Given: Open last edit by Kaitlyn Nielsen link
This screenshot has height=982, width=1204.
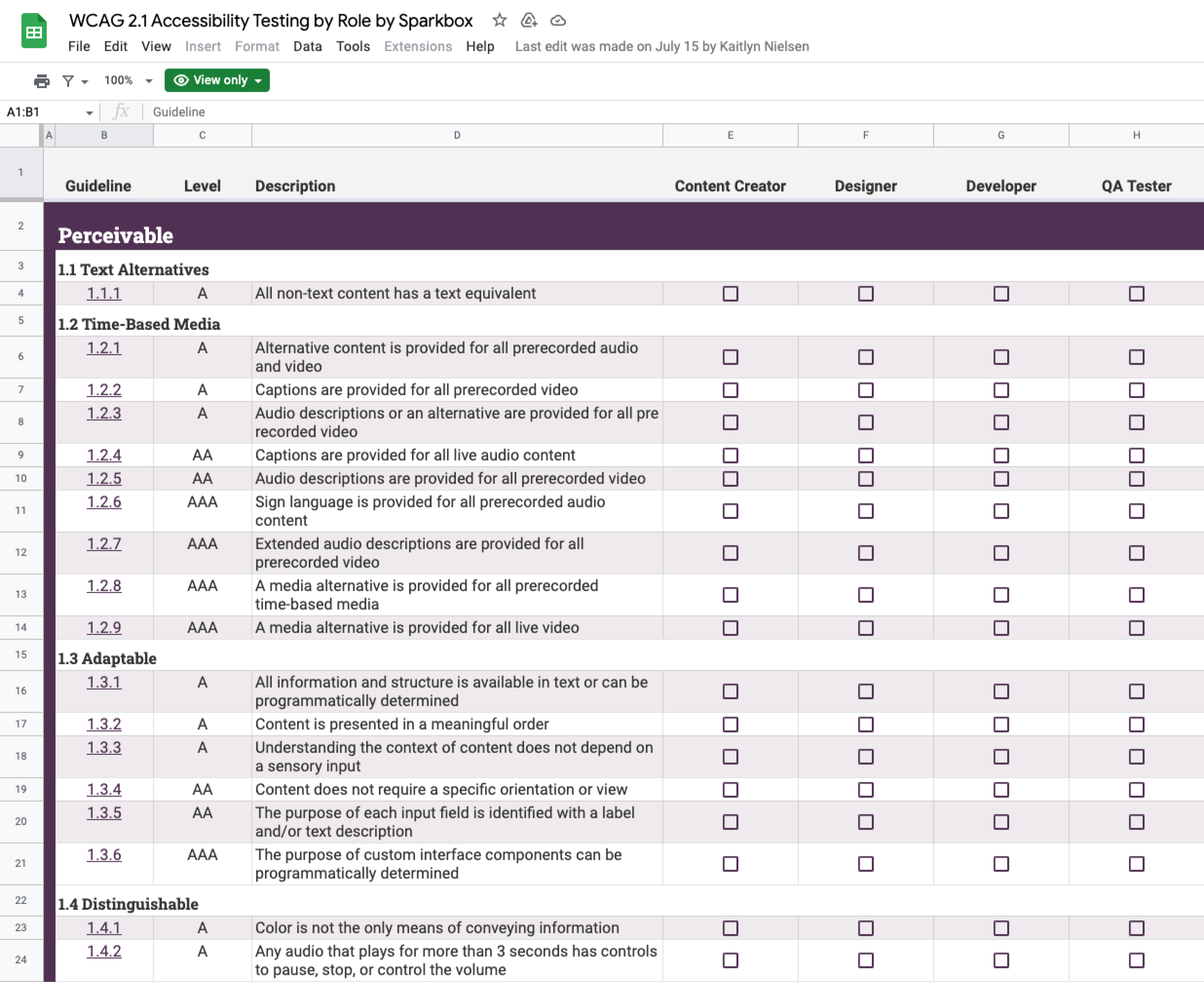Looking at the screenshot, I should click(x=661, y=46).
